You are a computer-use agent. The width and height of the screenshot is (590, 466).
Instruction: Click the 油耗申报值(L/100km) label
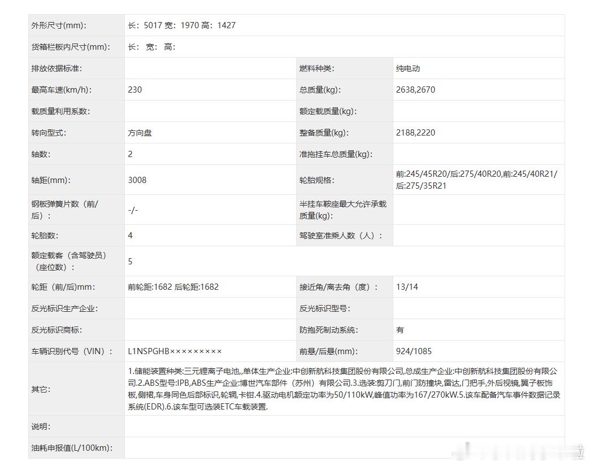pyautogui.click(x=72, y=448)
